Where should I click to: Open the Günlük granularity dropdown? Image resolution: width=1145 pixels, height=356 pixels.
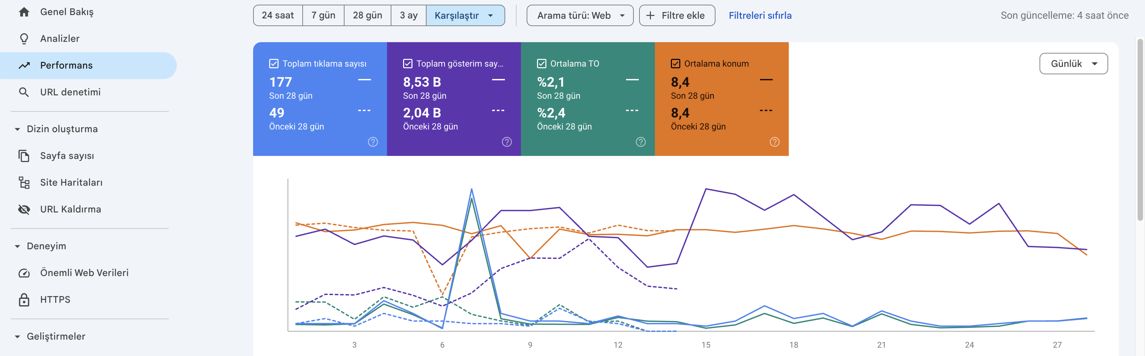pyautogui.click(x=1073, y=64)
